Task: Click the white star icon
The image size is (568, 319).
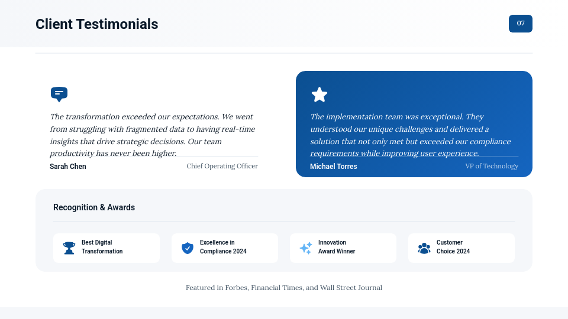Action: click(319, 95)
